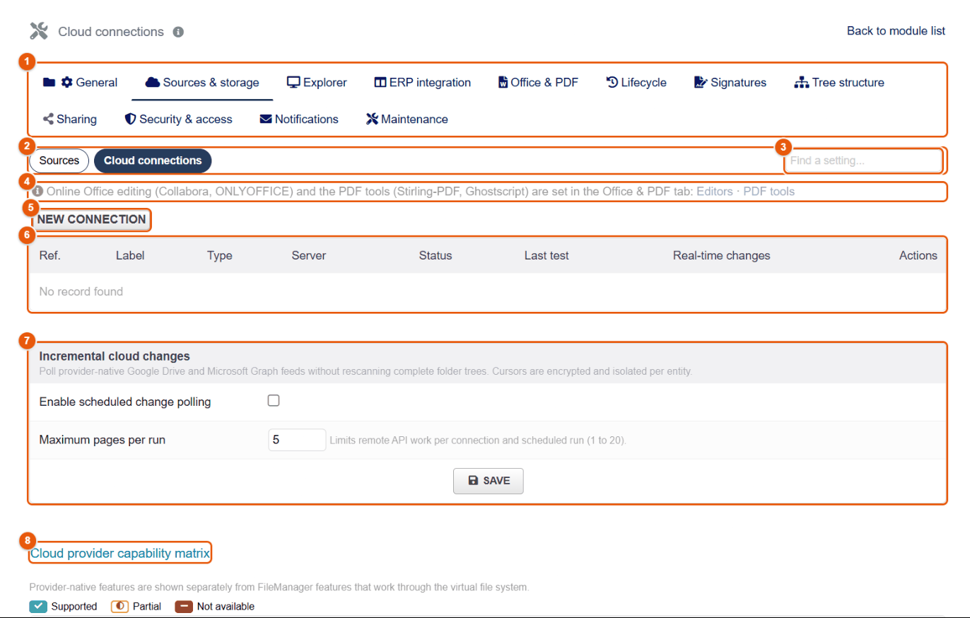Click the document icon for Office & PDF
The image size is (970, 618).
pos(503,82)
